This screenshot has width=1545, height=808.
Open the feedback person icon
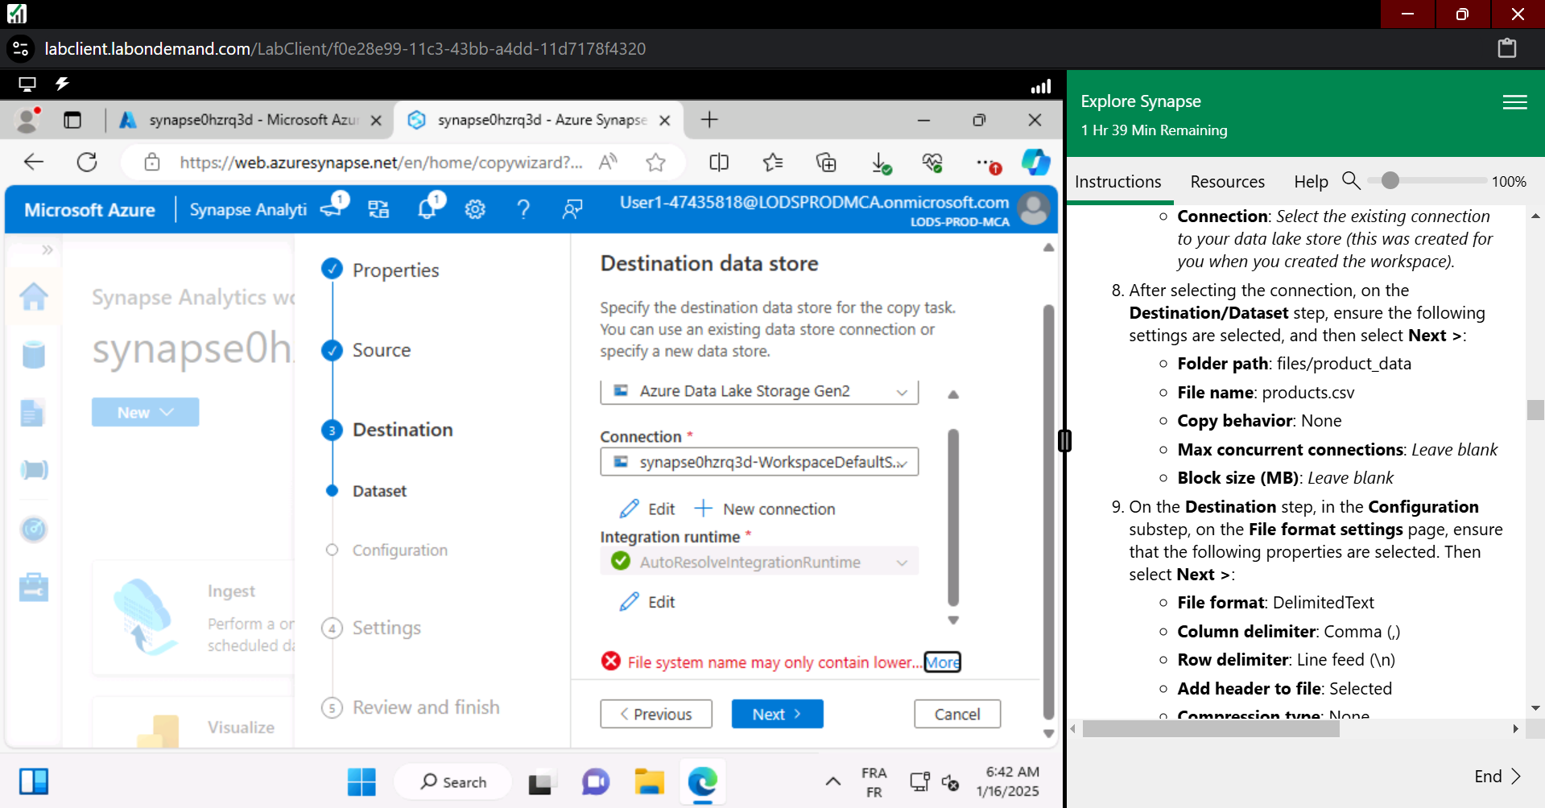click(x=572, y=209)
